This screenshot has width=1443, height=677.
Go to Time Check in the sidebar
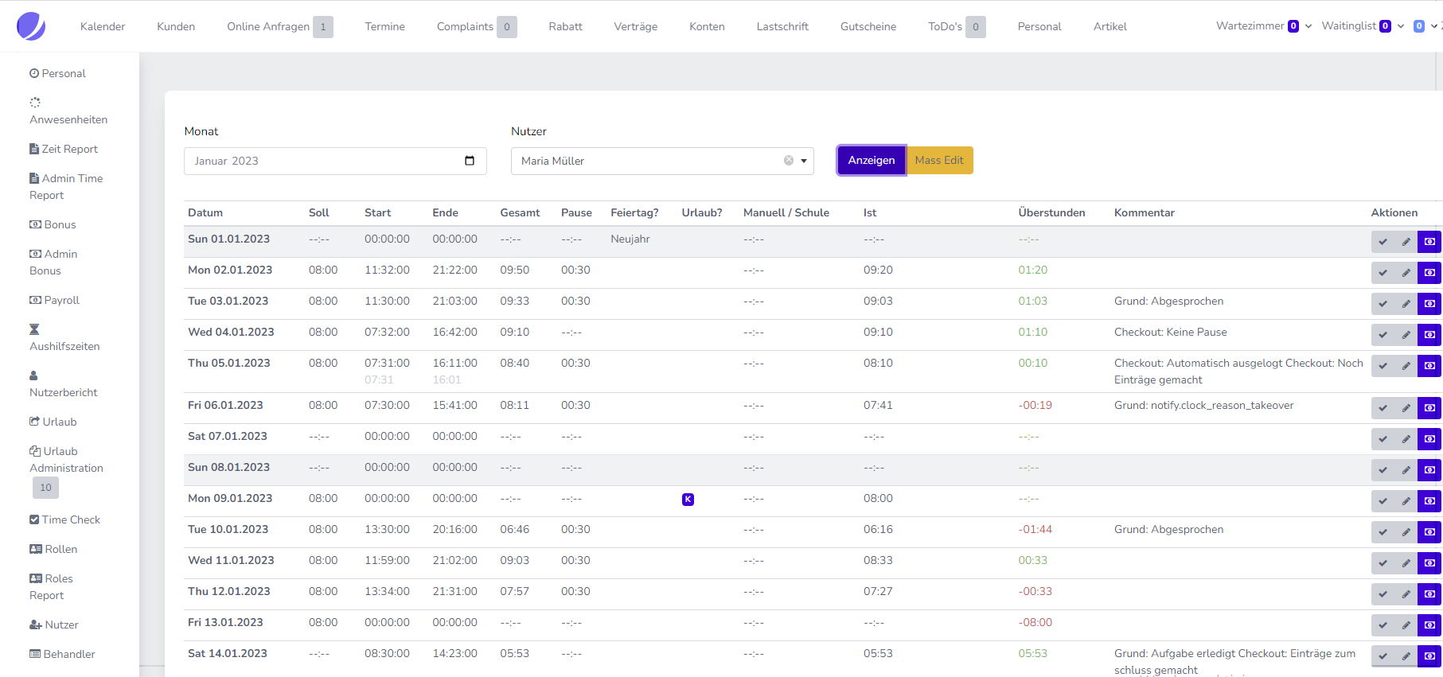click(64, 519)
